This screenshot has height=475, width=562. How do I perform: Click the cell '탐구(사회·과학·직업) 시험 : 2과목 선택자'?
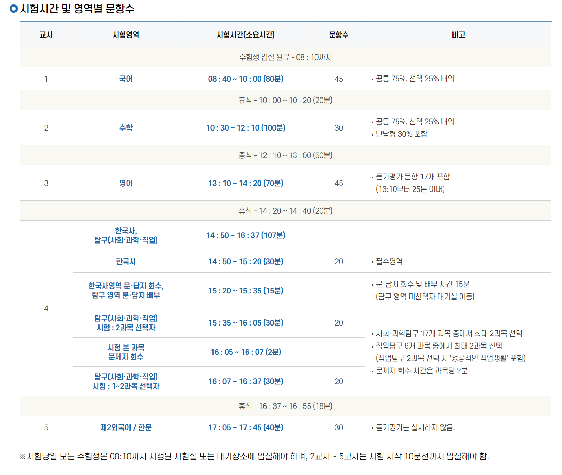point(126,323)
